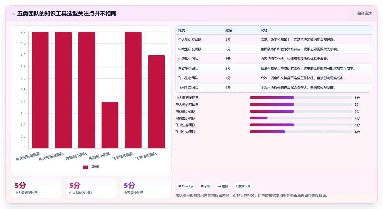Select the row describing 会议、消息和文档能否连成工作路径
This screenshot has width=383, height=209.
[x=274, y=78]
